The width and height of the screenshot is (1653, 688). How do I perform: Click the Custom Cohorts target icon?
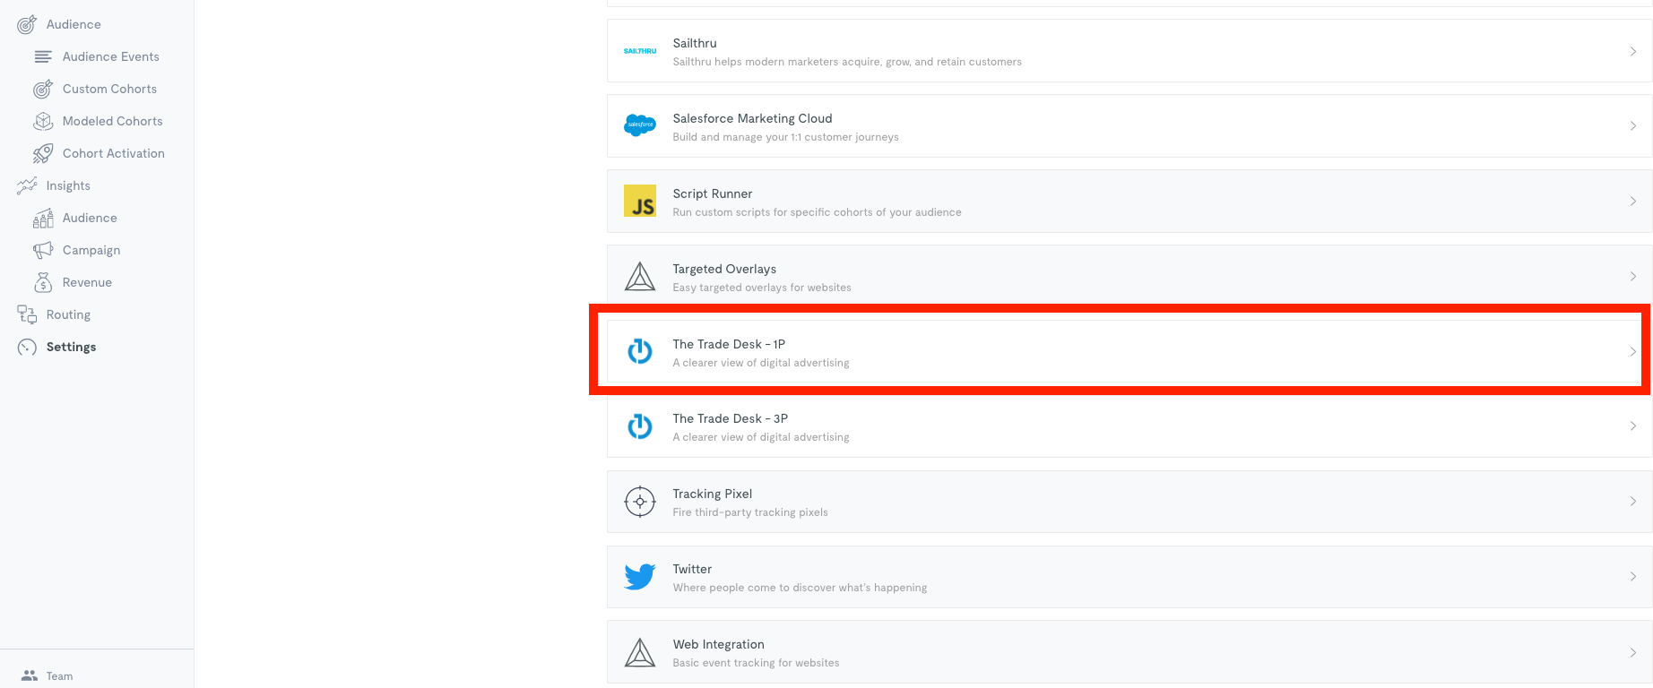point(43,89)
